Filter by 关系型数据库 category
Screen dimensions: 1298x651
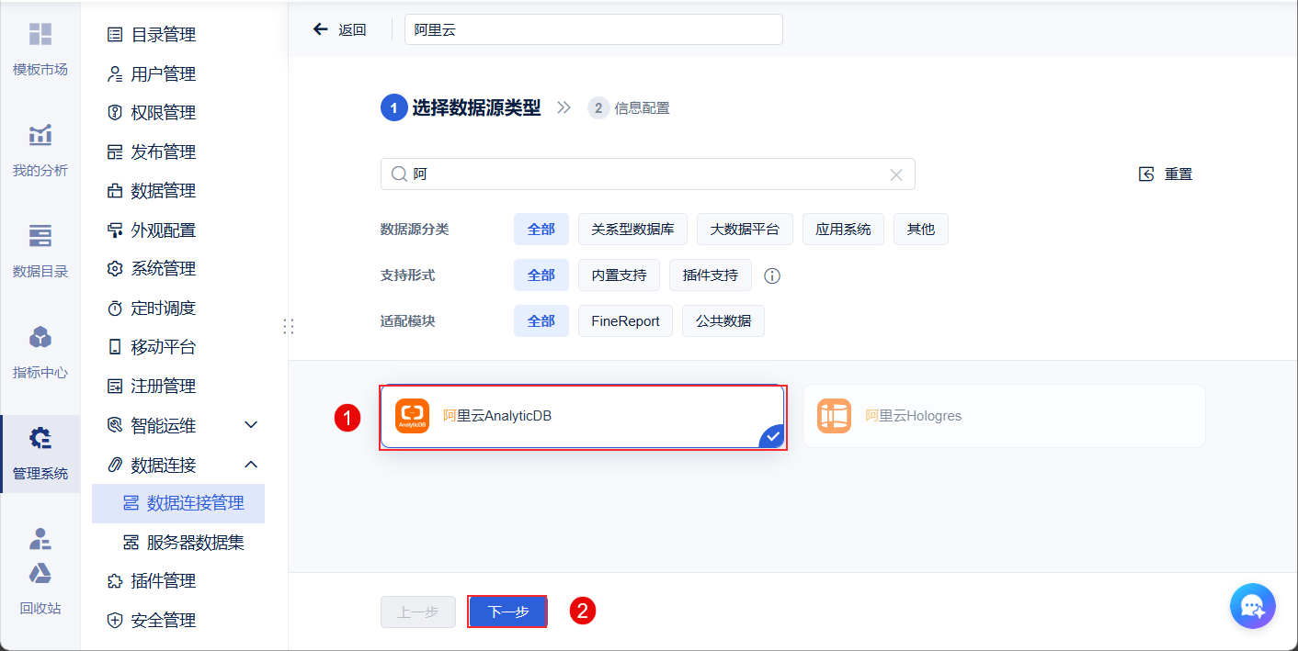(632, 230)
